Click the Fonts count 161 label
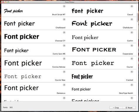This screenshot has height=112, width=139. click(8, 108)
